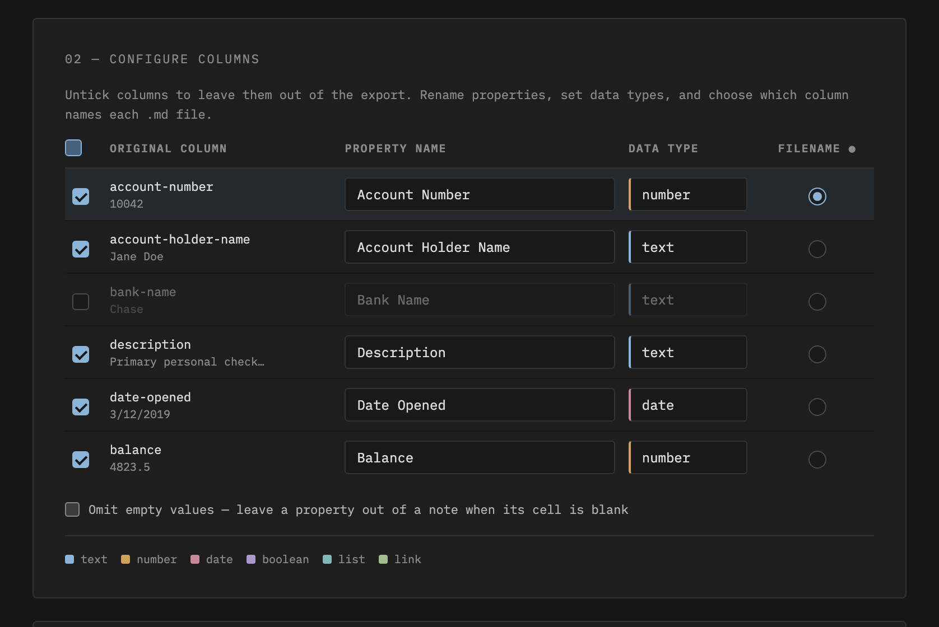The width and height of the screenshot is (939, 627).
Task: Click the sample value 3/12/2019
Action: [x=140, y=414]
